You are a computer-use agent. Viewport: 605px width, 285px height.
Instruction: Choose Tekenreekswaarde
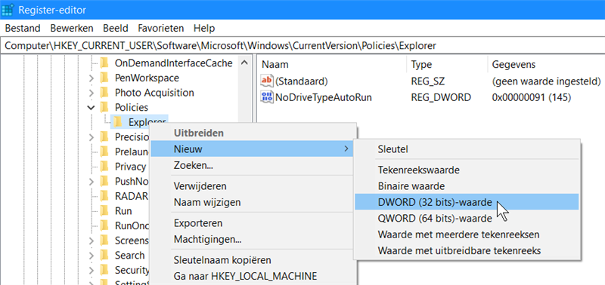pos(467,170)
